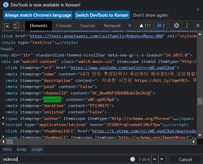Select the div id watch7-content row
Viewport: 203px width, 164px height.
tap(99, 61)
